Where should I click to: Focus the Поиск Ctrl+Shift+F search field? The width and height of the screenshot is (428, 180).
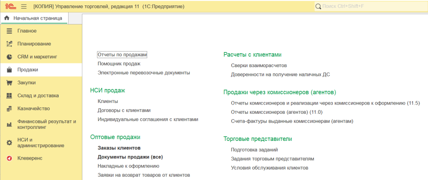tap(371, 6)
